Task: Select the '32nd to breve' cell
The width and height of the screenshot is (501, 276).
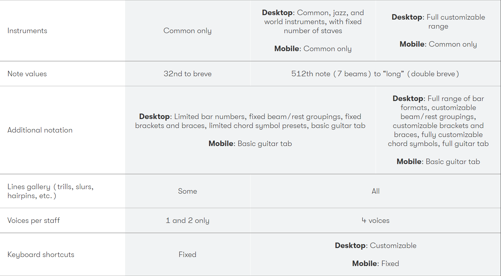Action: point(187,74)
